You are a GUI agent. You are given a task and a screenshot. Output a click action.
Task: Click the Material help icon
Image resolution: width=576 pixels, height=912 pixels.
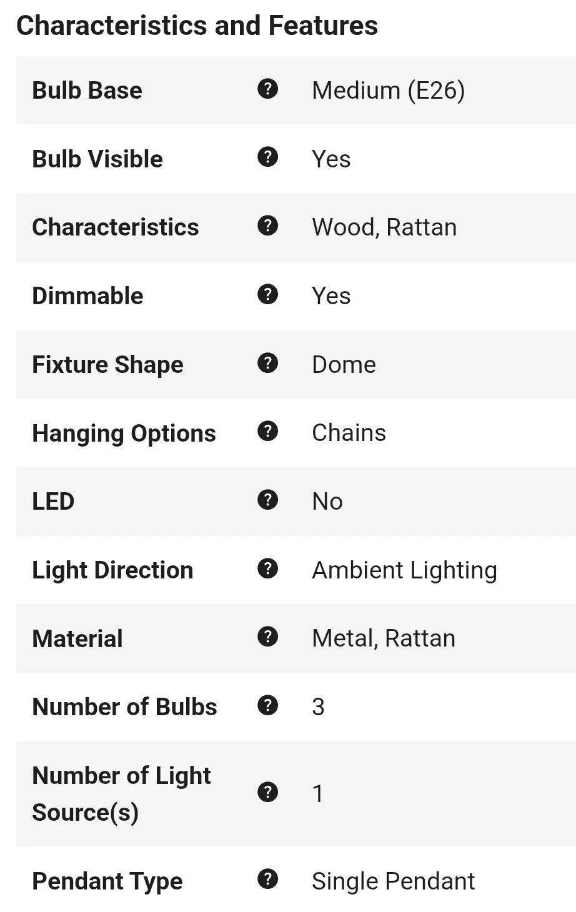tap(267, 637)
